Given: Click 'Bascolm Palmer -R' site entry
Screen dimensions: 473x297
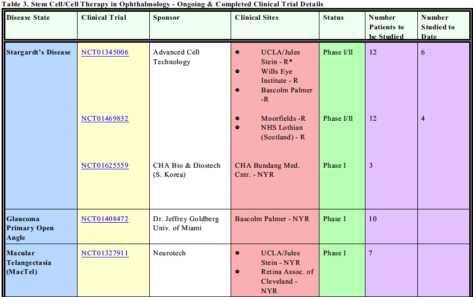Looking at the screenshot, I should pyautogui.click(x=287, y=95).
